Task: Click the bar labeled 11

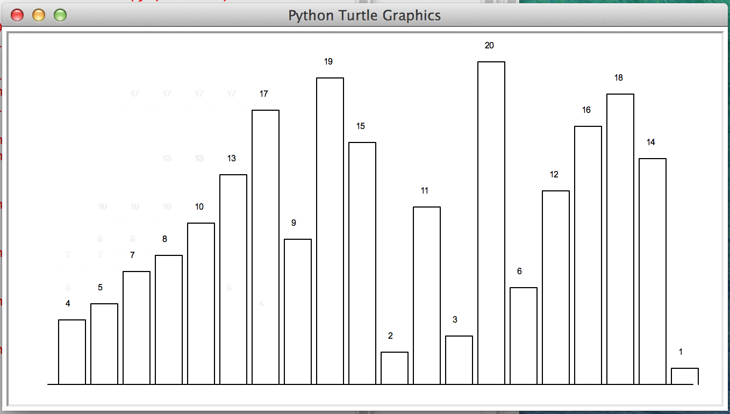Action: coord(427,296)
